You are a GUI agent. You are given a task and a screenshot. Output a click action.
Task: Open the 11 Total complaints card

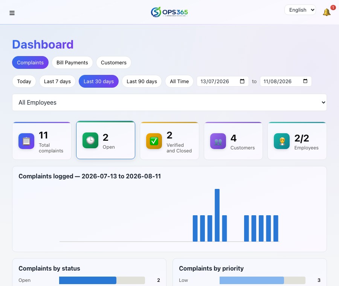[42, 141]
